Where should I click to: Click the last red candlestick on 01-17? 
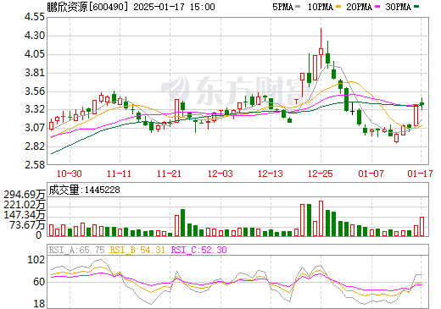click(x=416, y=115)
